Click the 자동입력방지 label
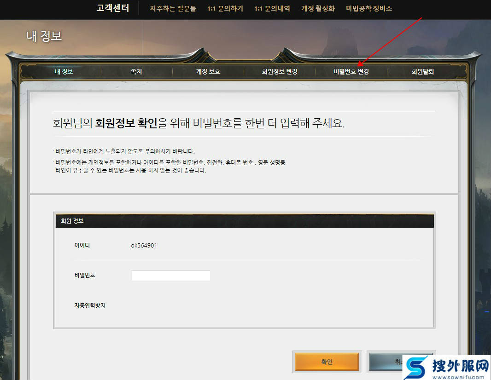Viewport: 491px width, 380px height. coord(90,305)
